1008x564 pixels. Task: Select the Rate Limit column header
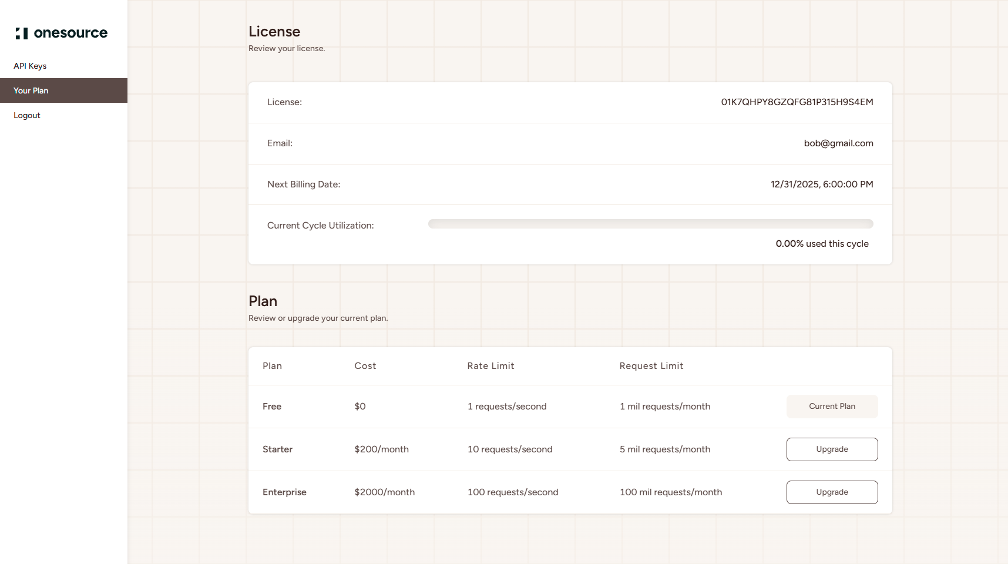(x=490, y=365)
